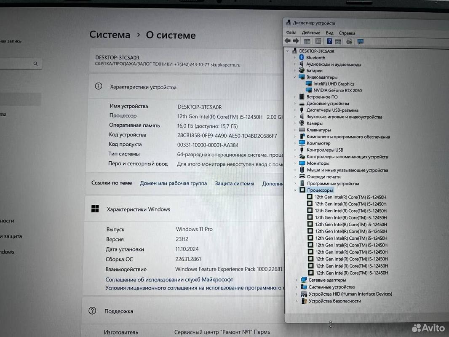449x337 pixels.
Task: Expand the Диспетчеры USB-разъема node
Action: [295, 110]
